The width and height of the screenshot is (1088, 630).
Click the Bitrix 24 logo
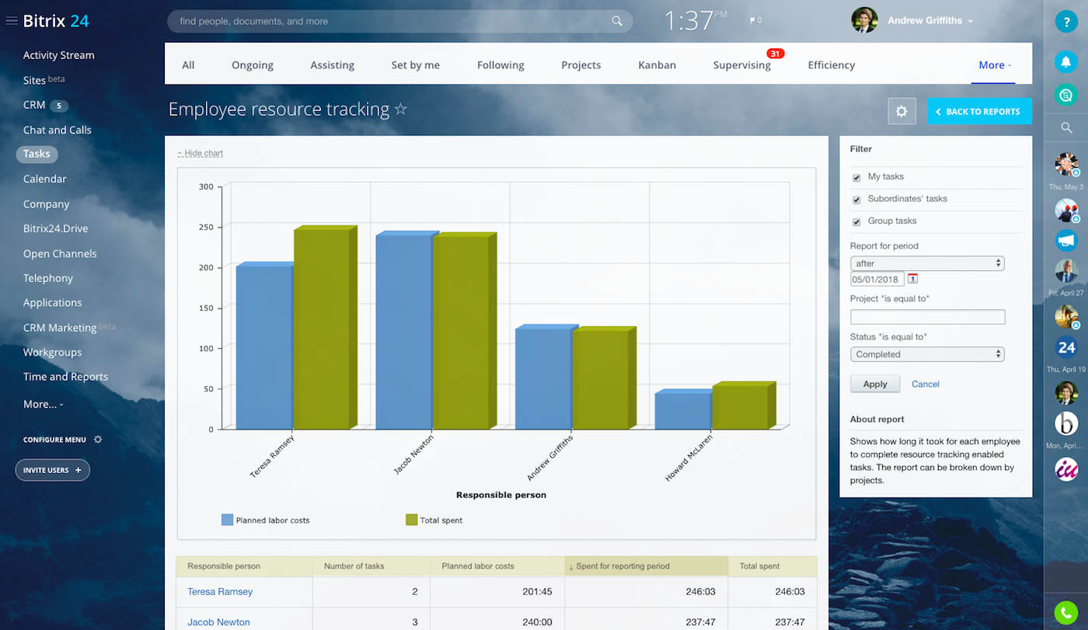click(x=56, y=21)
